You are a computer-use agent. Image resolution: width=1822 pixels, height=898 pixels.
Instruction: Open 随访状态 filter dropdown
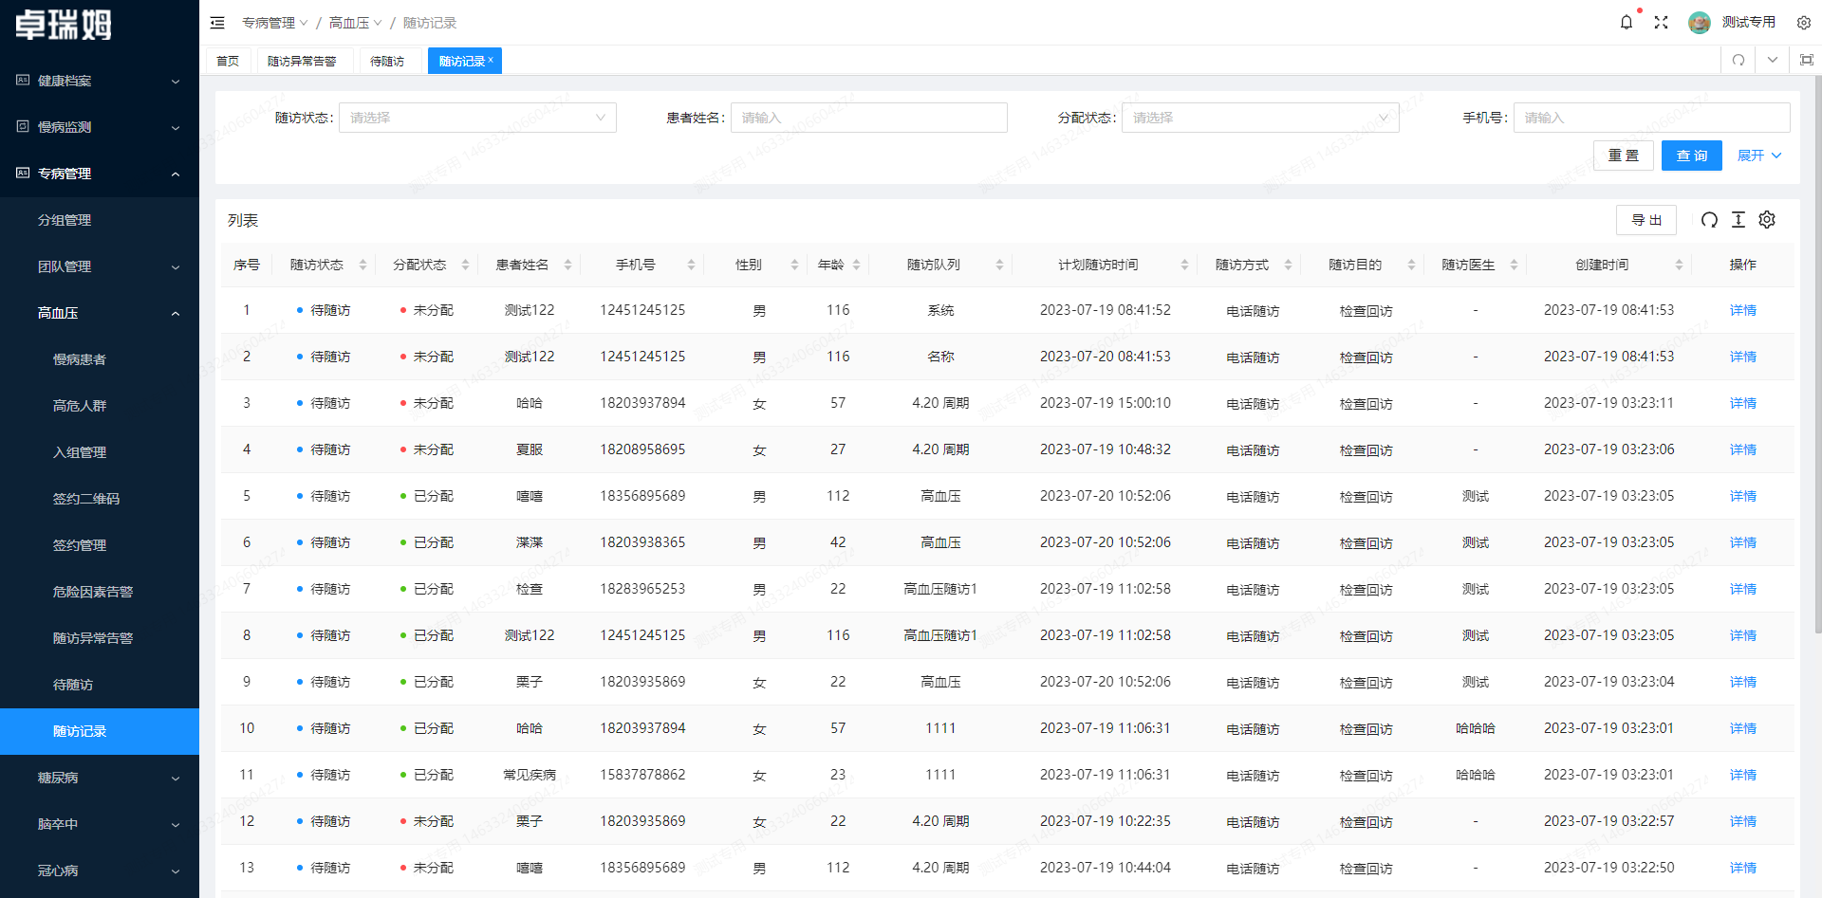477,118
